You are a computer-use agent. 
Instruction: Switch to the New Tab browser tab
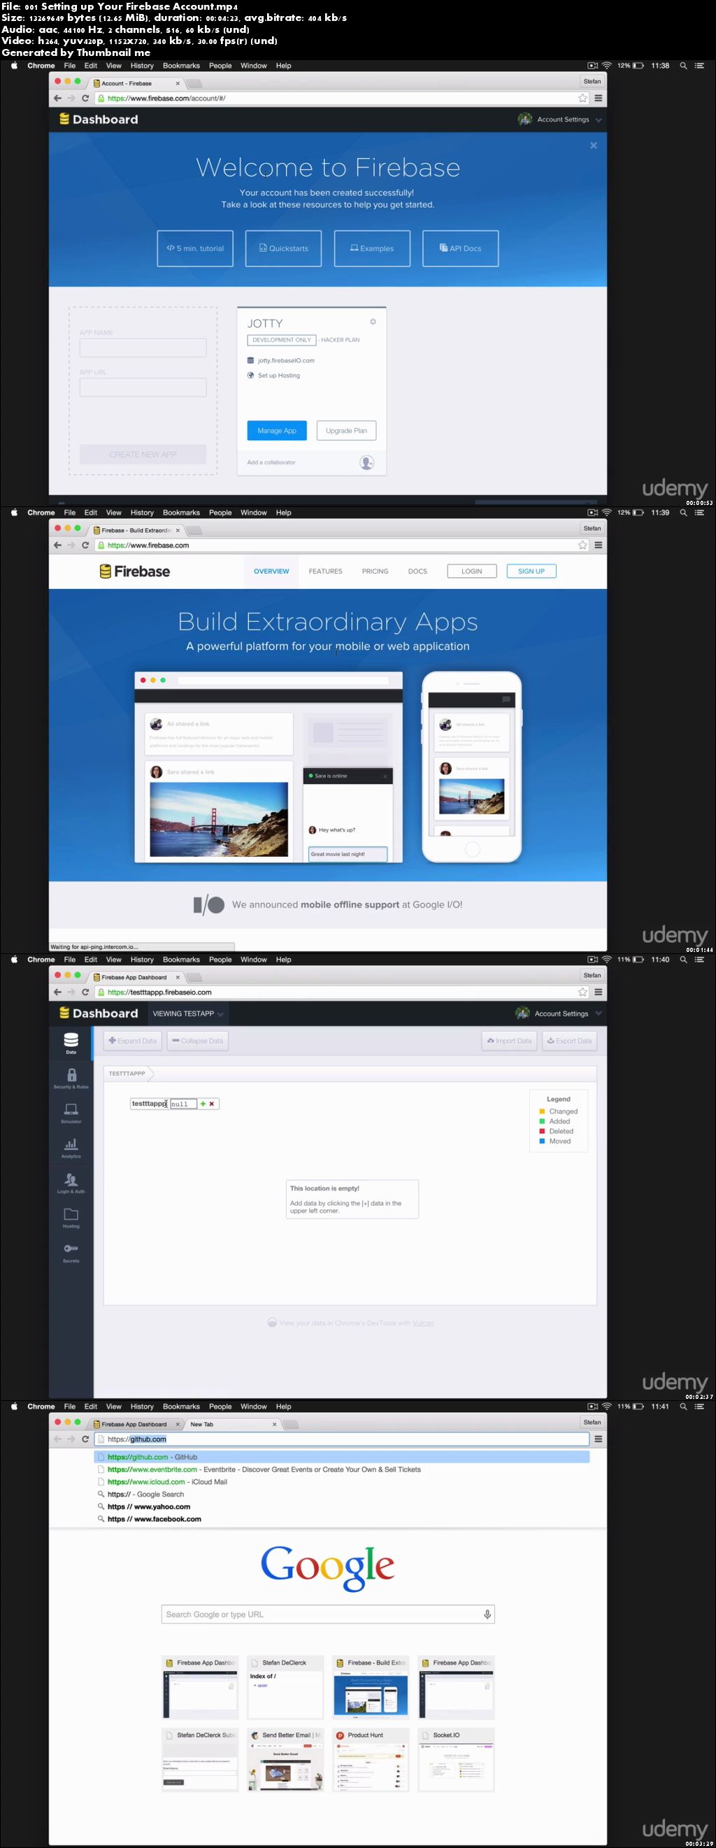click(x=231, y=1424)
